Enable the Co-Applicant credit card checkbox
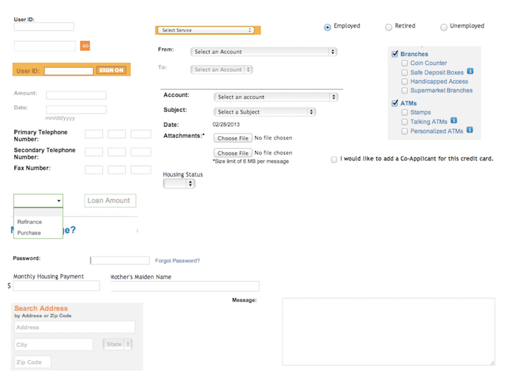The width and height of the screenshot is (509, 382). tap(334, 159)
